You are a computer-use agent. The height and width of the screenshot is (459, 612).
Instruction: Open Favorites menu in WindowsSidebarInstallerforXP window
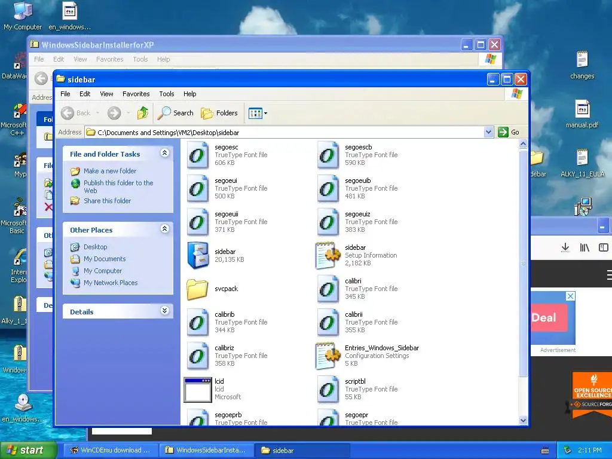[x=110, y=59]
